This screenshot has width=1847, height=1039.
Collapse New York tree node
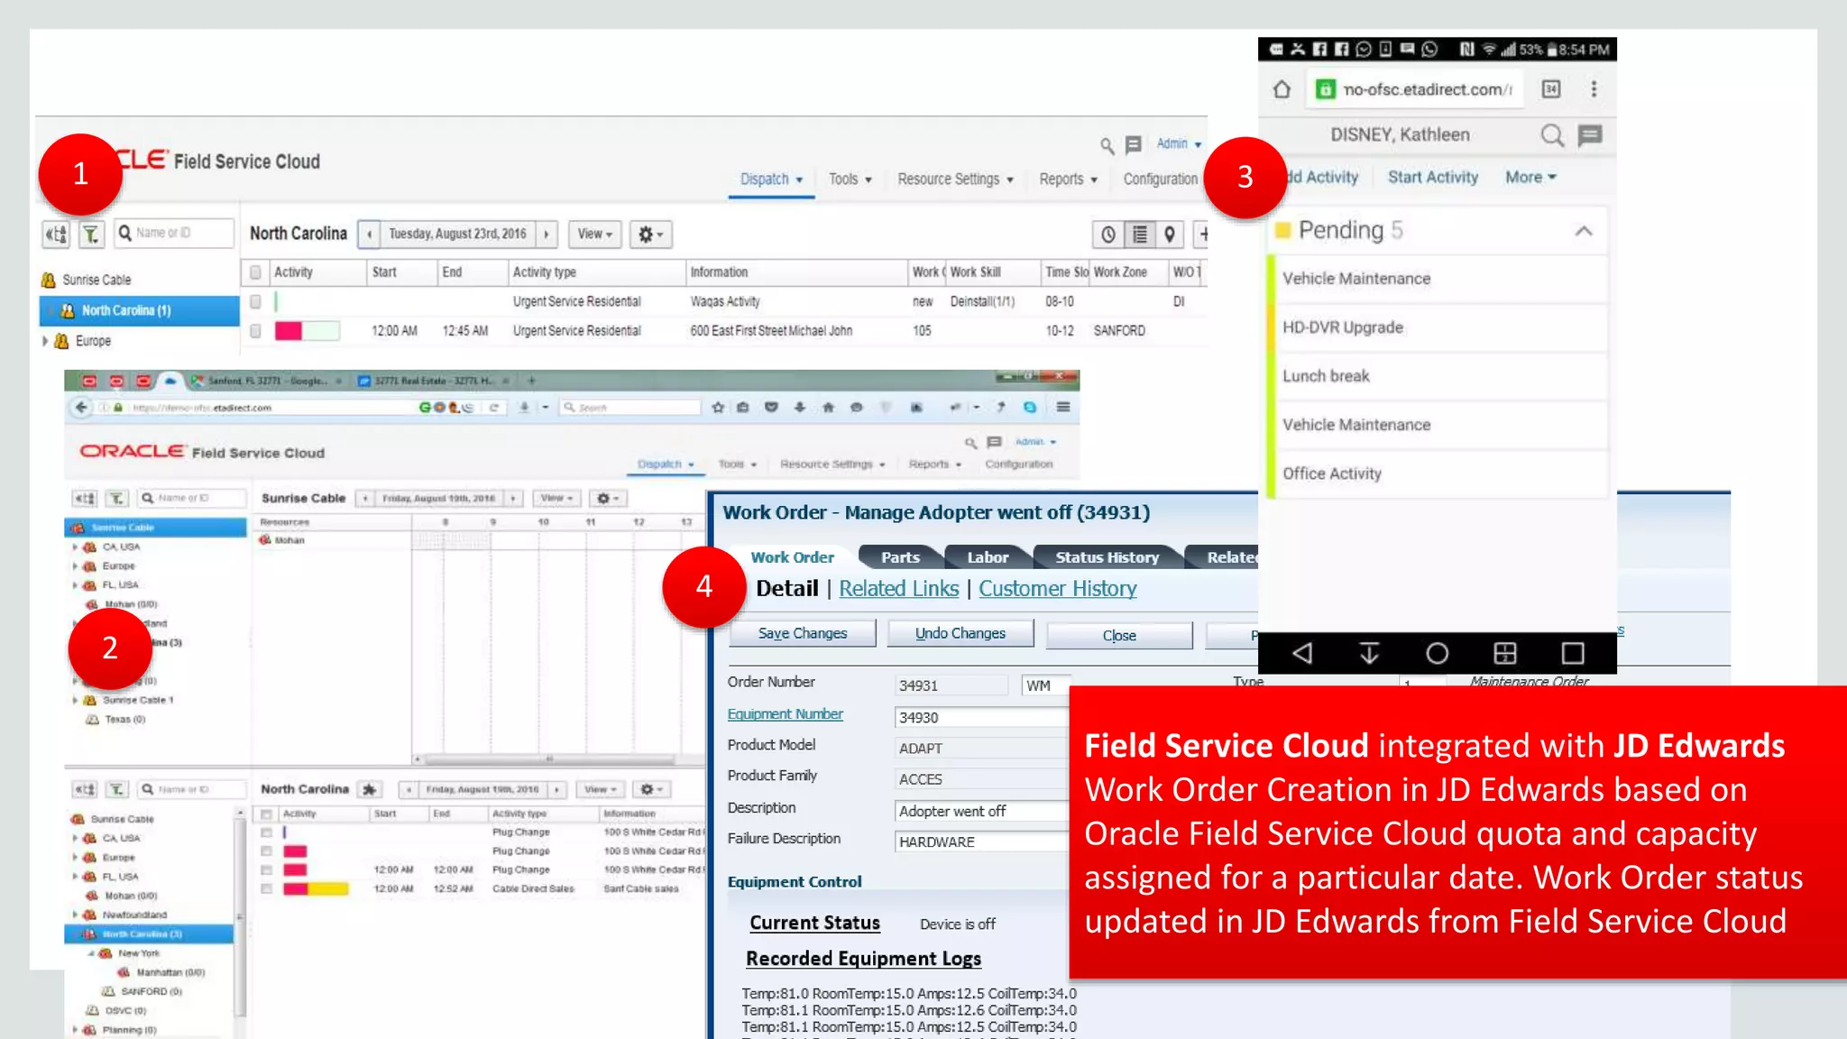pos(91,953)
